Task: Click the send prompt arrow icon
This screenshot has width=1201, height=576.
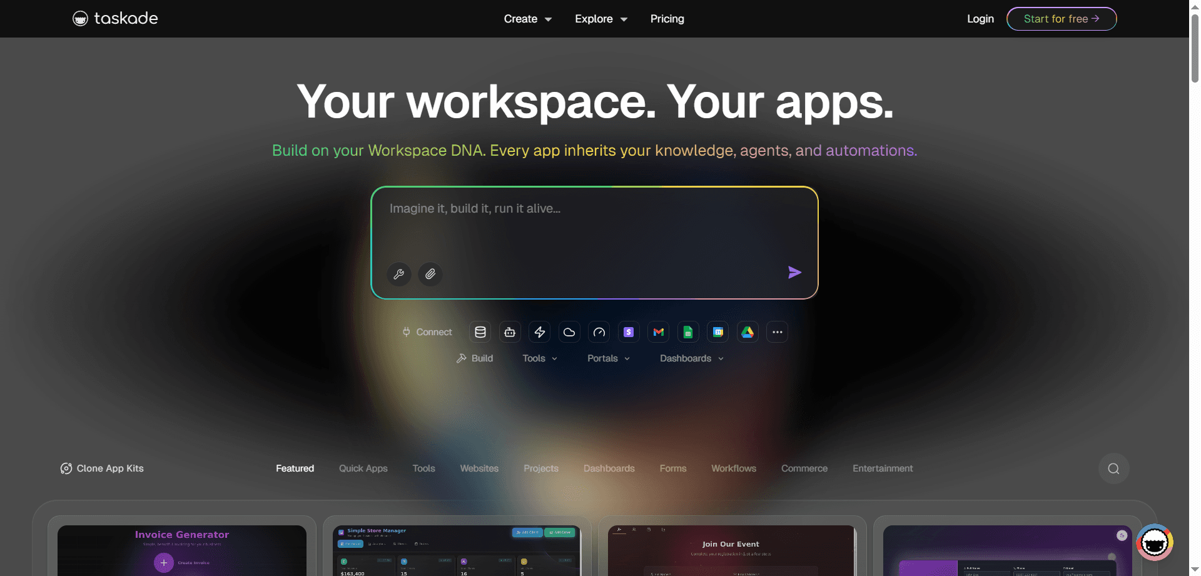Action: point(794,273)
